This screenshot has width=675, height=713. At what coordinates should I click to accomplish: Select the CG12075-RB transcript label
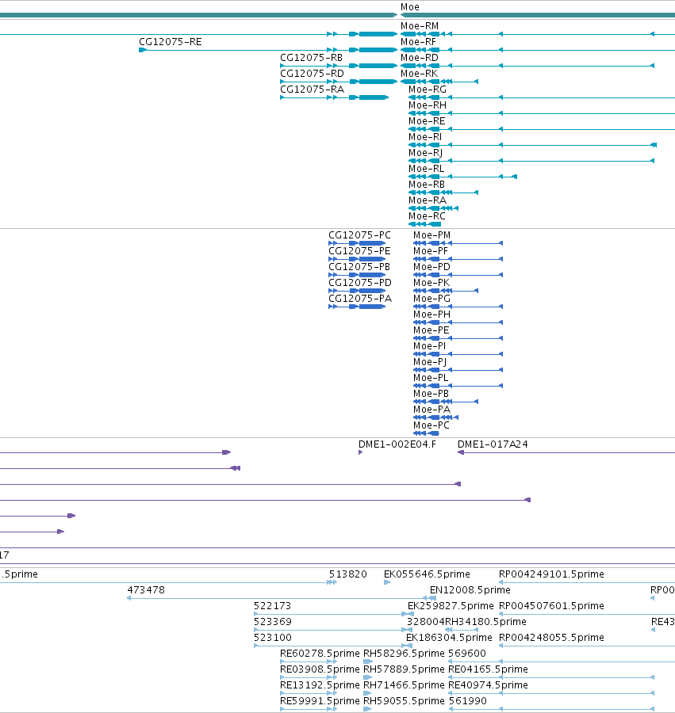(x=312, y=58)
